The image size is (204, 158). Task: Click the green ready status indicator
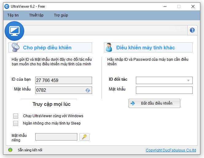point(10,150)
